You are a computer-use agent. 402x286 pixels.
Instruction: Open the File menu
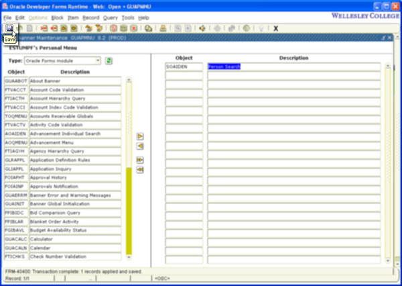7,17
